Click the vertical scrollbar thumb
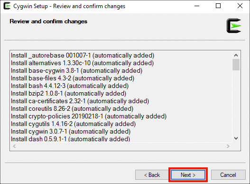Viewport: 250px width, 184px height. pos(236,65)
